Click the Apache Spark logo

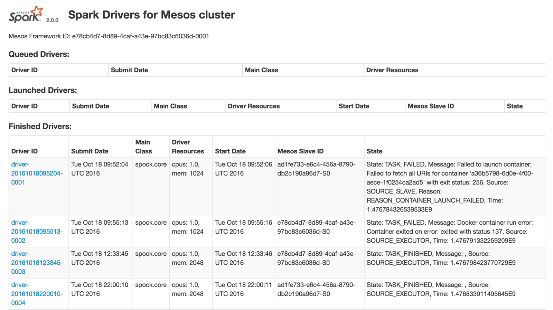click(26, 15)
